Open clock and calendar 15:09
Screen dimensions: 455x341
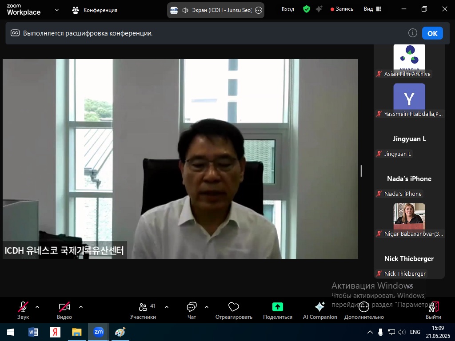[x=438, y=332]
